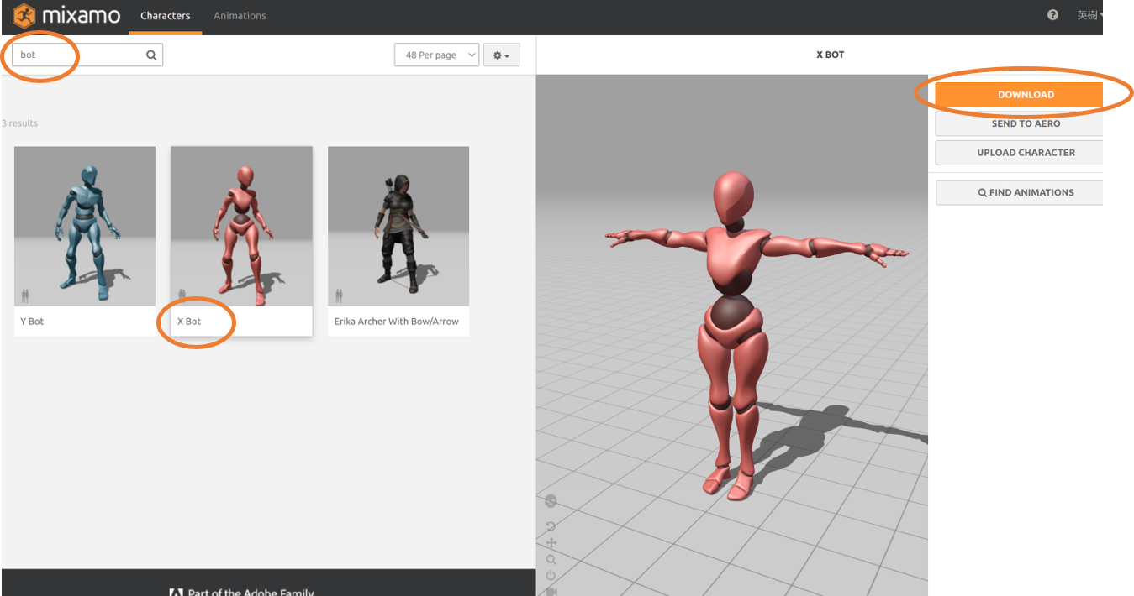Click the people icon on Y Bot thumbnail
The height and width of the screenshot is (596, 1134).
tap(25, 295)
